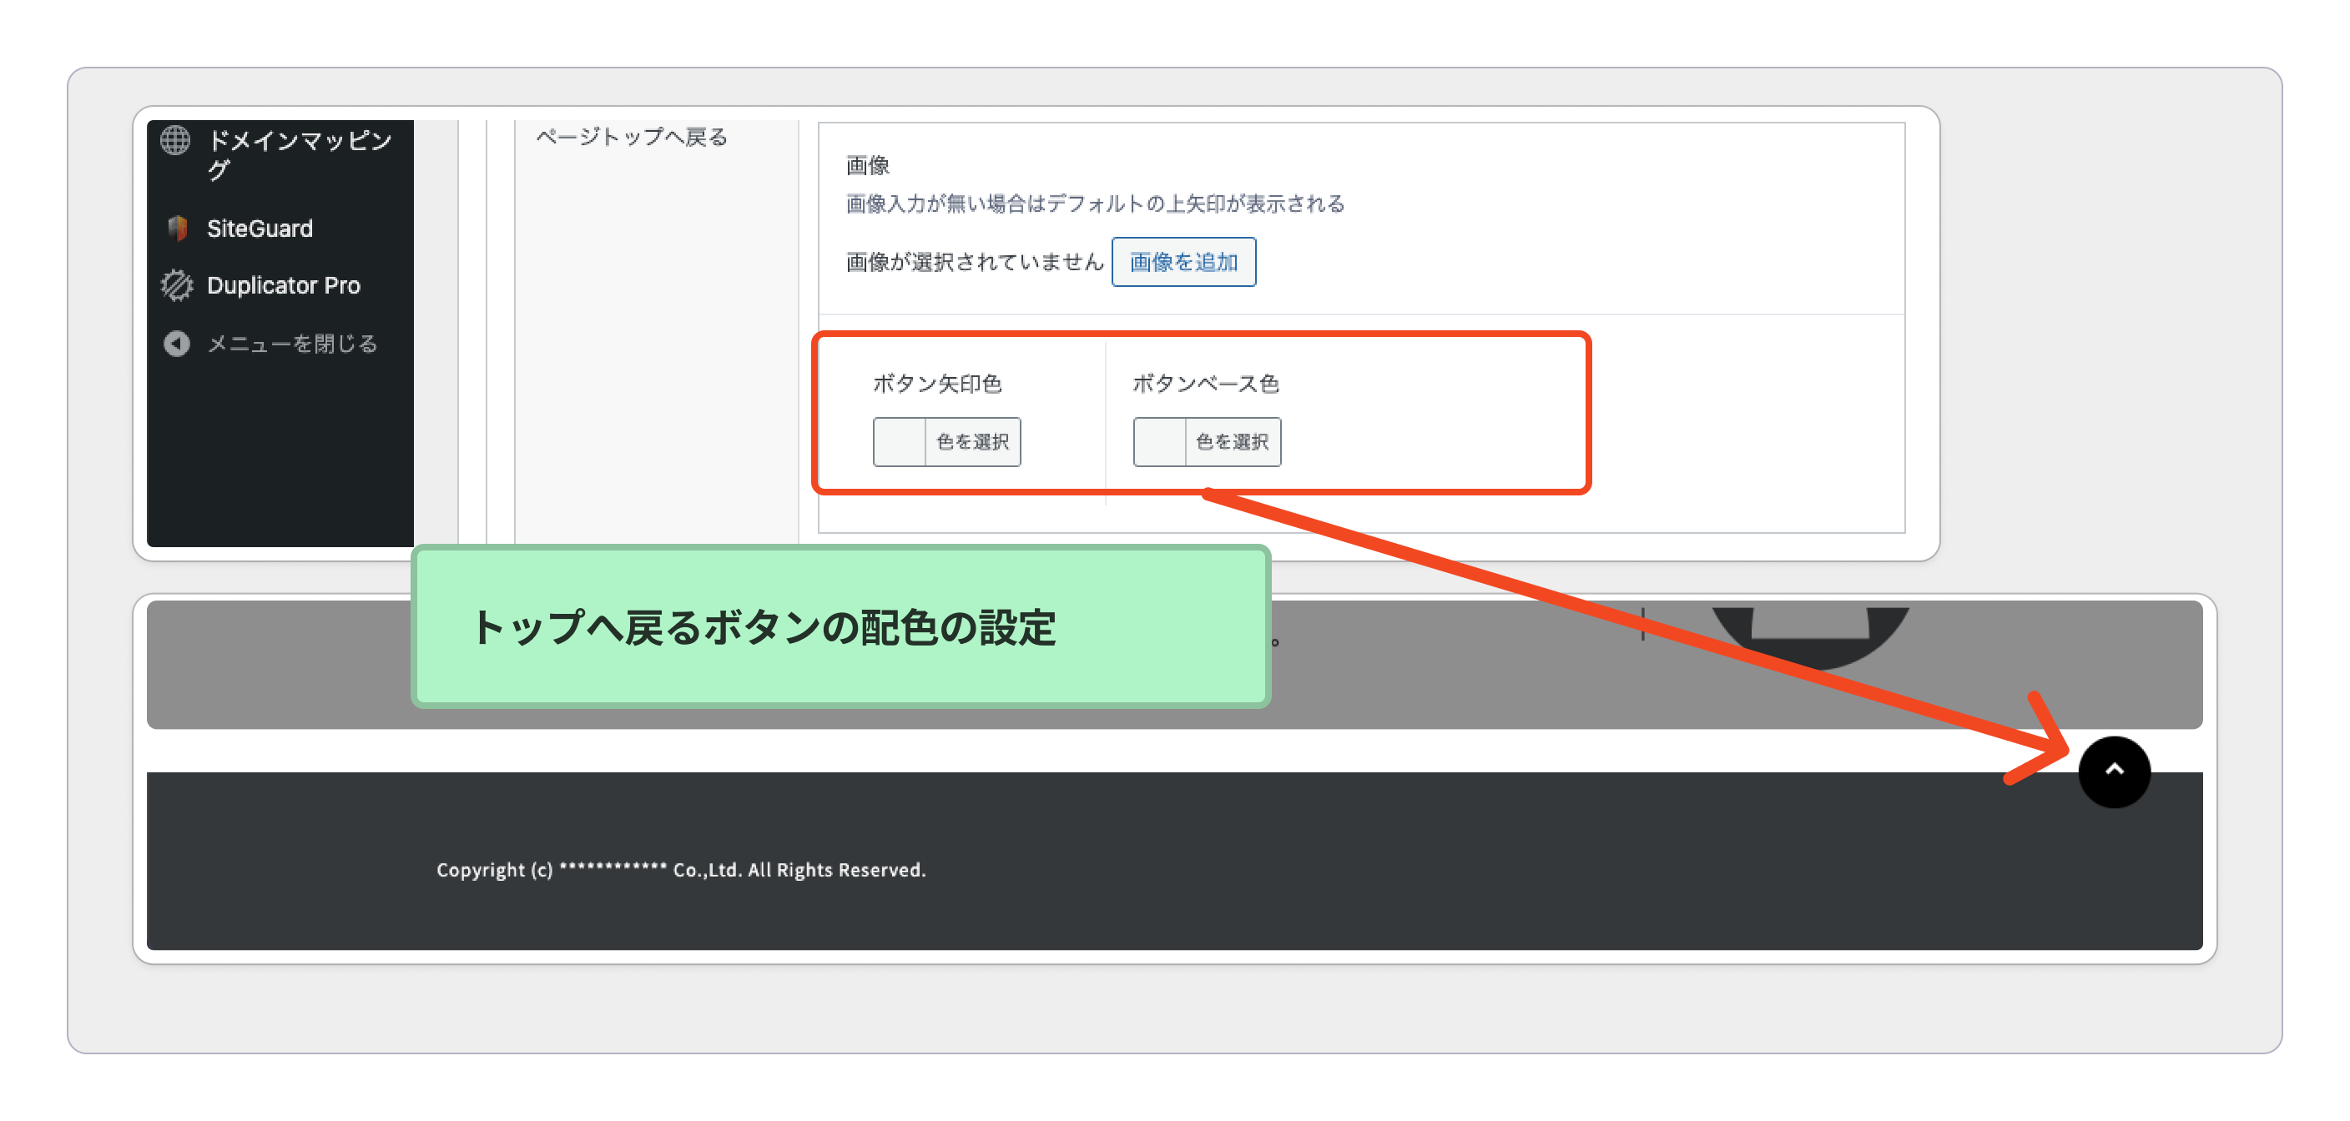This screenshot has width=2350, height=1121.
Task: Open 色を選択 picker for ボタン矢印色
Action: pos(971,441)
